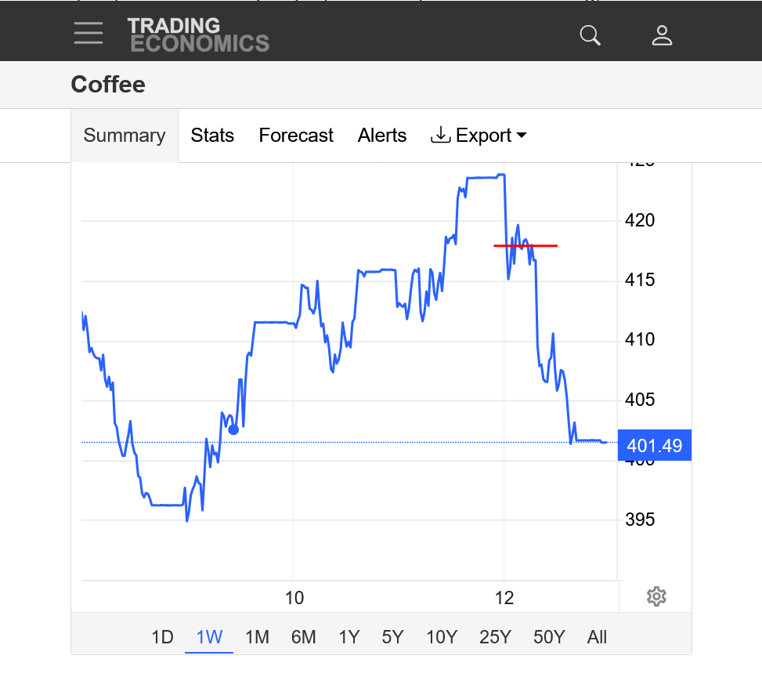Open the Stats tab
The width and height of the screenshot is (762, 699).
tap(212, 136)
